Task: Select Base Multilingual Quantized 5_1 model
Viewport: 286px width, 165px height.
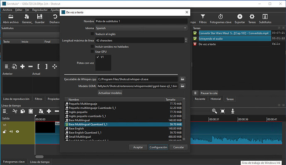Action: (x=124, y=124)
